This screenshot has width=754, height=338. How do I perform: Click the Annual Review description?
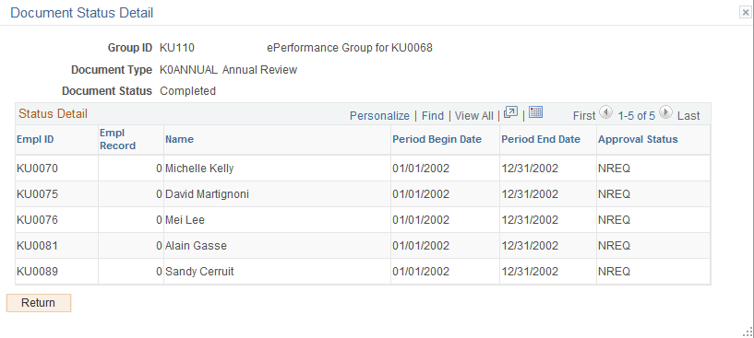point(259,70)
